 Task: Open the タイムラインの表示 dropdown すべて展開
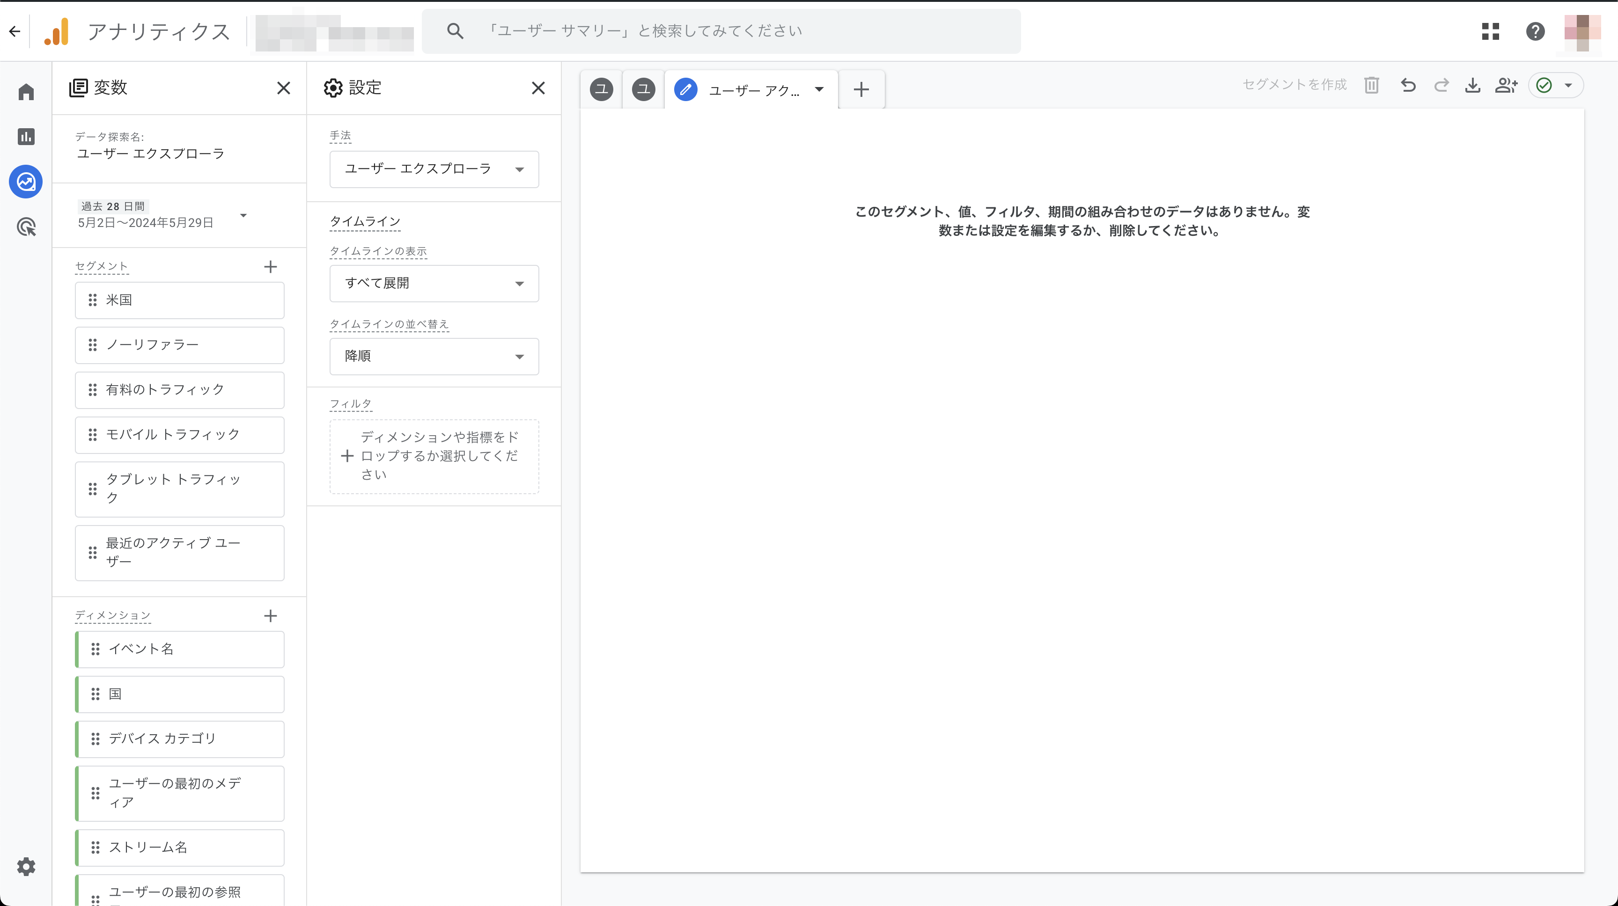(434, 283)
